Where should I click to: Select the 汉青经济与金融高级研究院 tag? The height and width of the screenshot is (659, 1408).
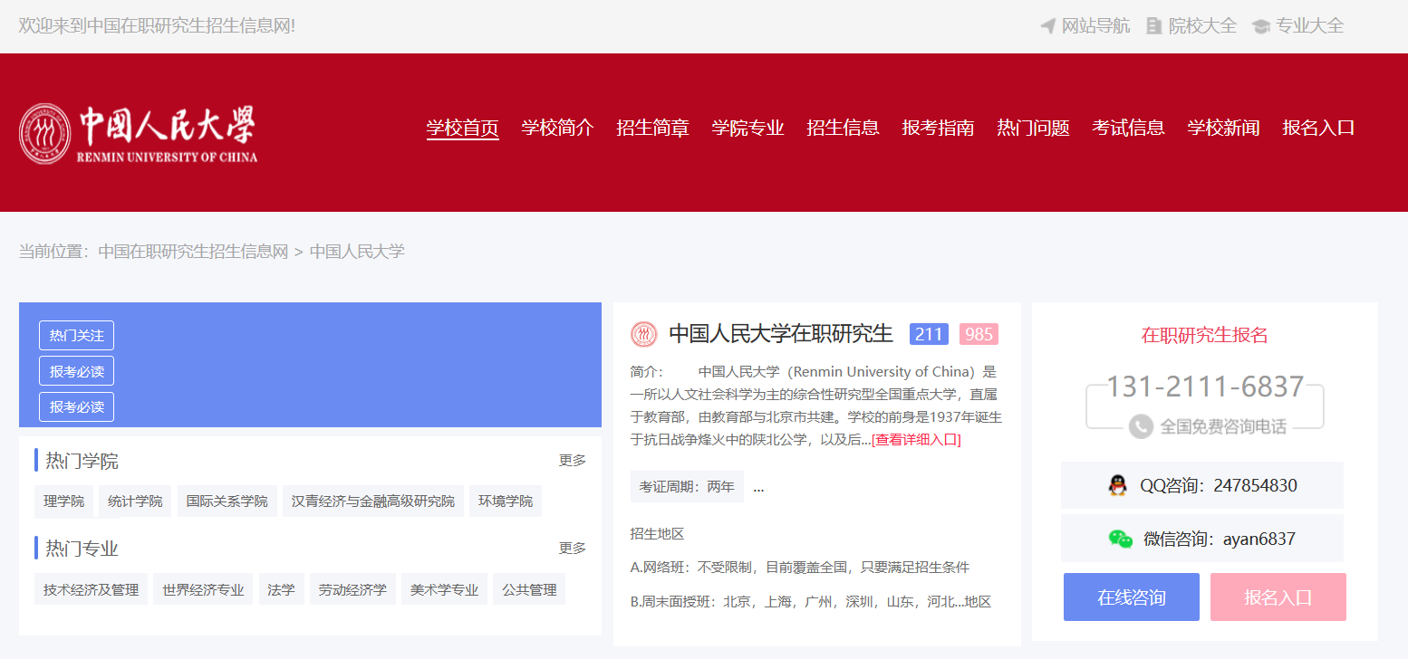click(x=373, y=501)
